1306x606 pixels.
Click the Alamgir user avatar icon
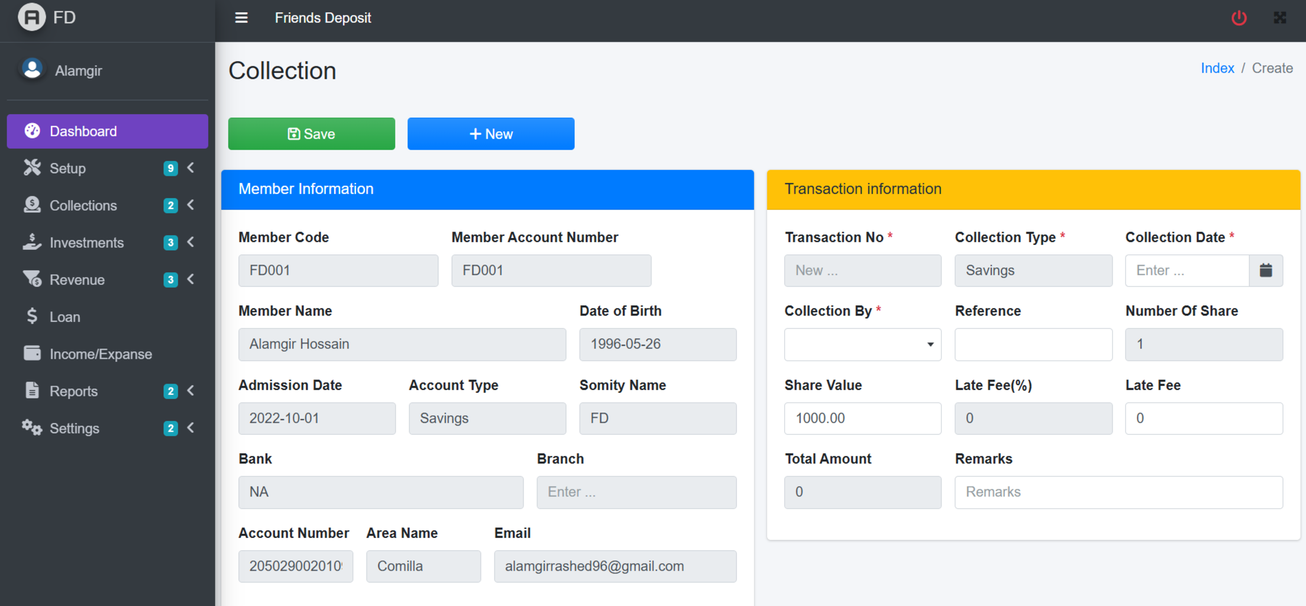[x=32, y=70]
